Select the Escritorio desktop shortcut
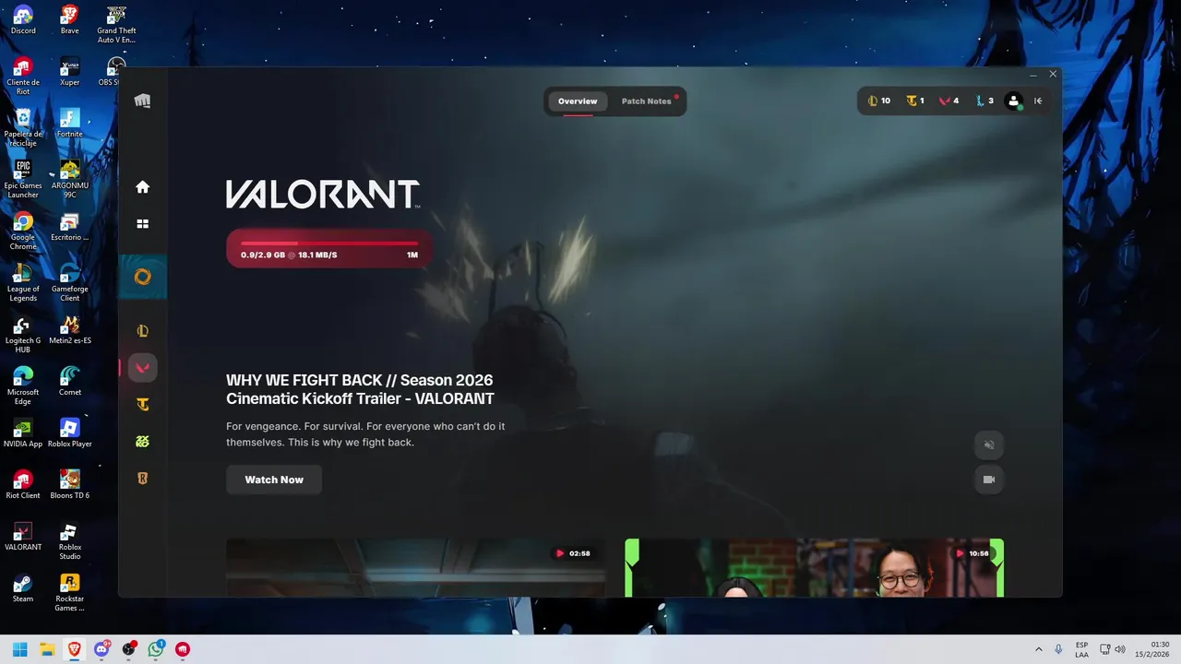Image resolution: width=1181 pixels, height=664 pixels. (70, 227)
